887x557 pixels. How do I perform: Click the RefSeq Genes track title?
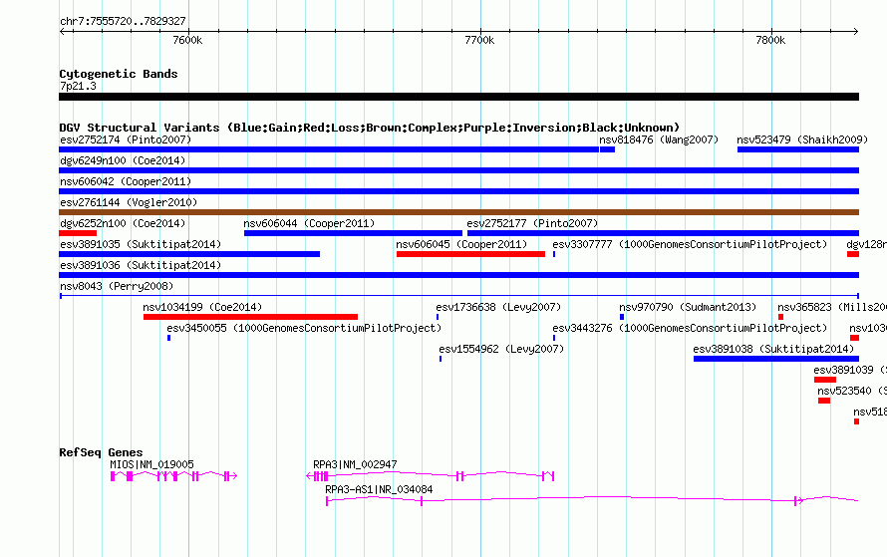pyautogui.click(x=101, y=452)
